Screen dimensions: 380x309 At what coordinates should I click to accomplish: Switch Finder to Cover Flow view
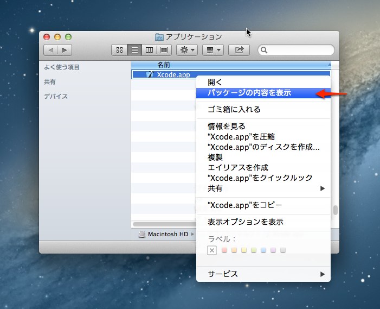[164, 51]
